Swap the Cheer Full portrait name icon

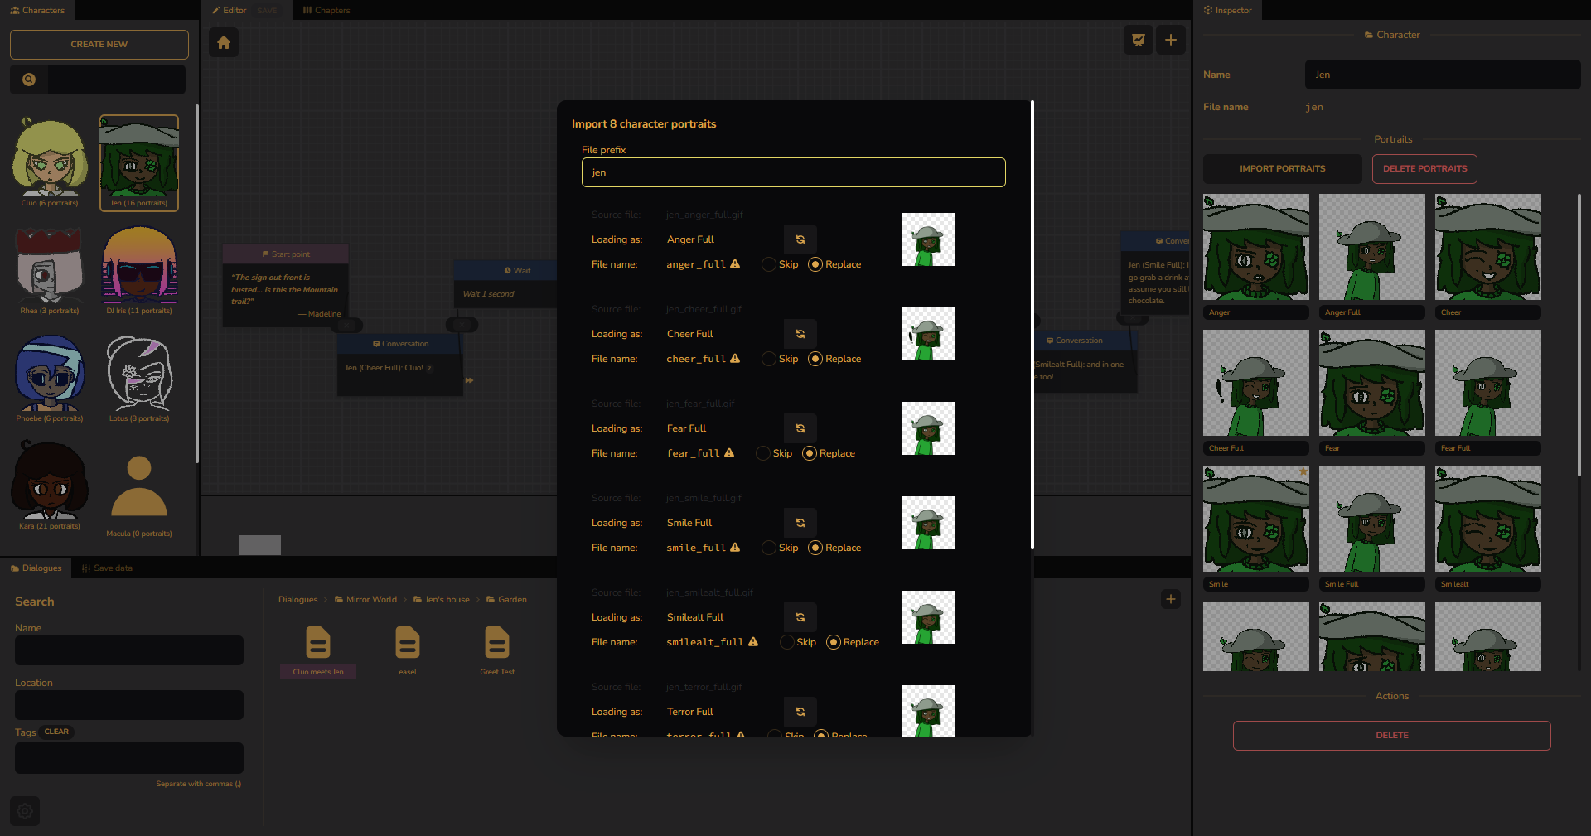pos(800,334)
